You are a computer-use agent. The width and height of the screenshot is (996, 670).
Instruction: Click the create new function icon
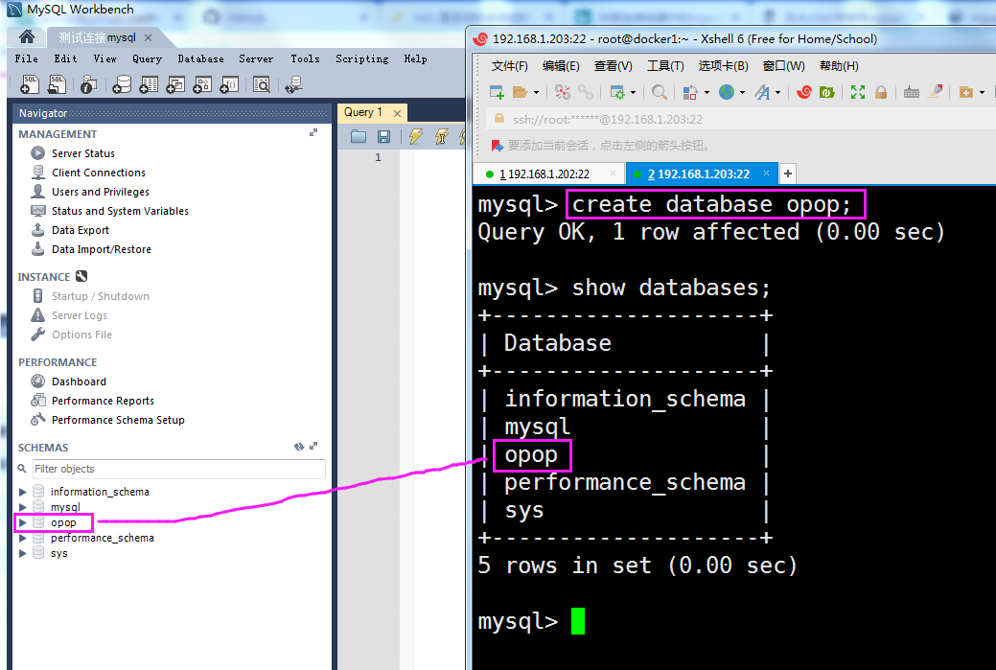point(229,84)
